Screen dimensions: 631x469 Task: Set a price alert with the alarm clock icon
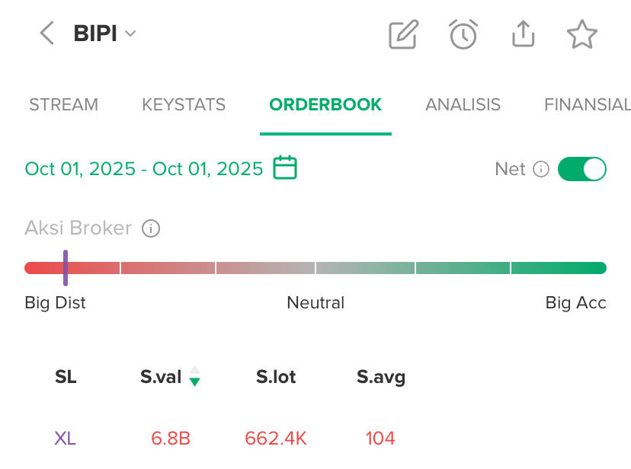pyautogui.click(x=463, y=34)
